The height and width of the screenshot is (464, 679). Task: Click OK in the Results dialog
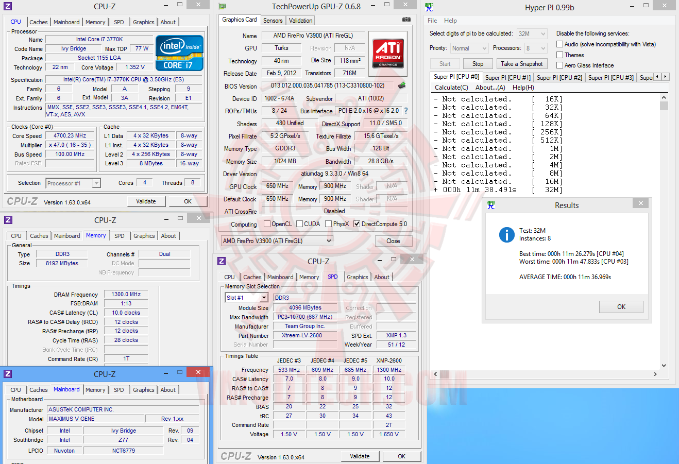click(621, 307)
